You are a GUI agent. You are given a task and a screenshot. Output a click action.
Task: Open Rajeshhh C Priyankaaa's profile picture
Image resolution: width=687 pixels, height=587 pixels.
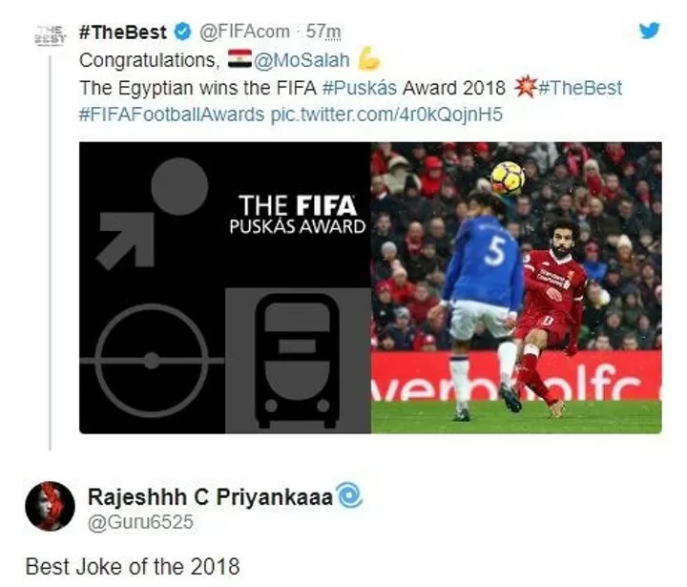pyautogui.click(x=50, y=506)
